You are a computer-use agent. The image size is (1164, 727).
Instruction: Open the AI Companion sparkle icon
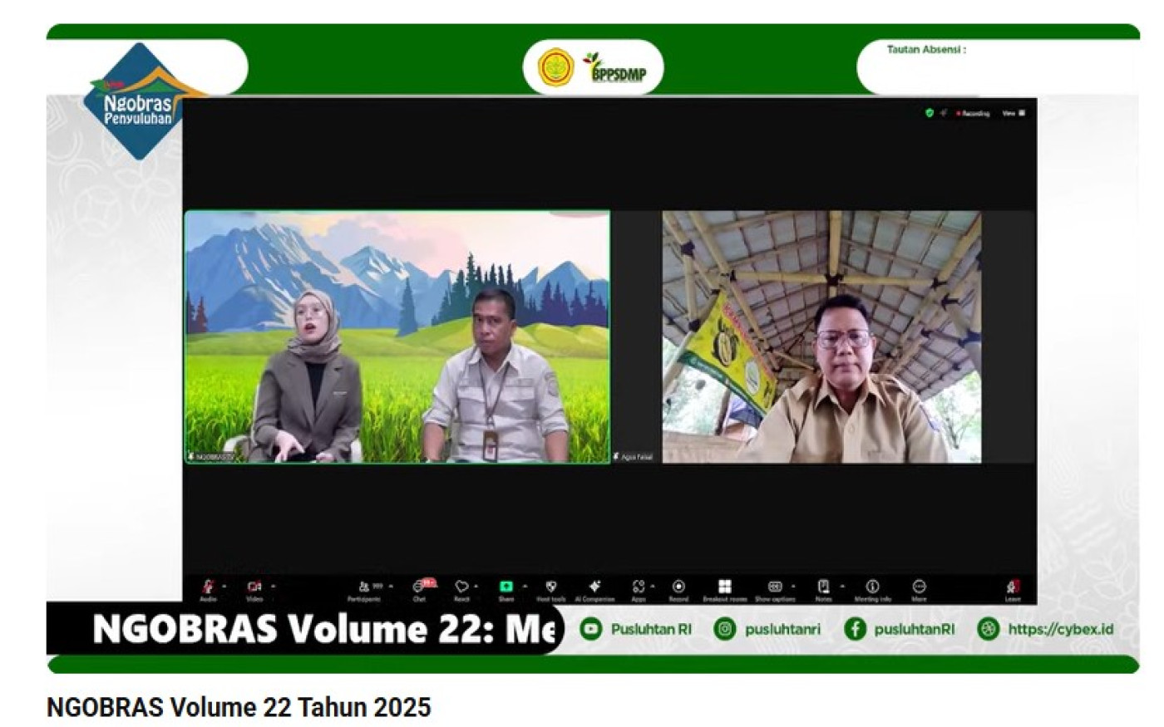pos(594,587)
